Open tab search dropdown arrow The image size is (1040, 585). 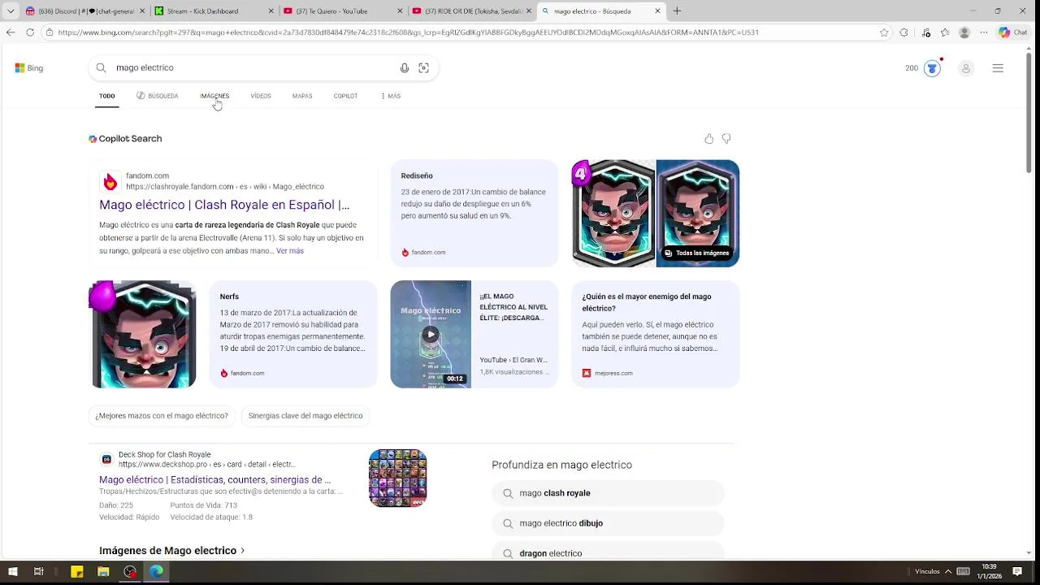[11, 11]
